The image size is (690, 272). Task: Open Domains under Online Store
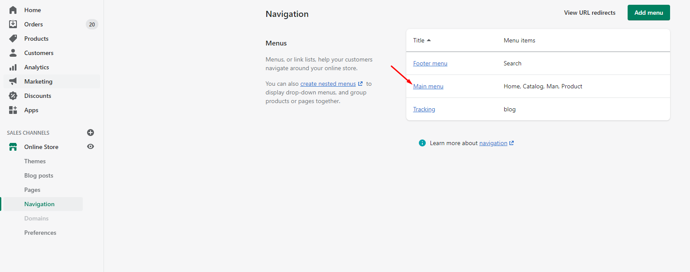click(36, 218)
